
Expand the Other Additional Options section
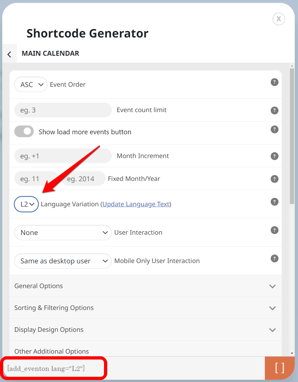146,349
